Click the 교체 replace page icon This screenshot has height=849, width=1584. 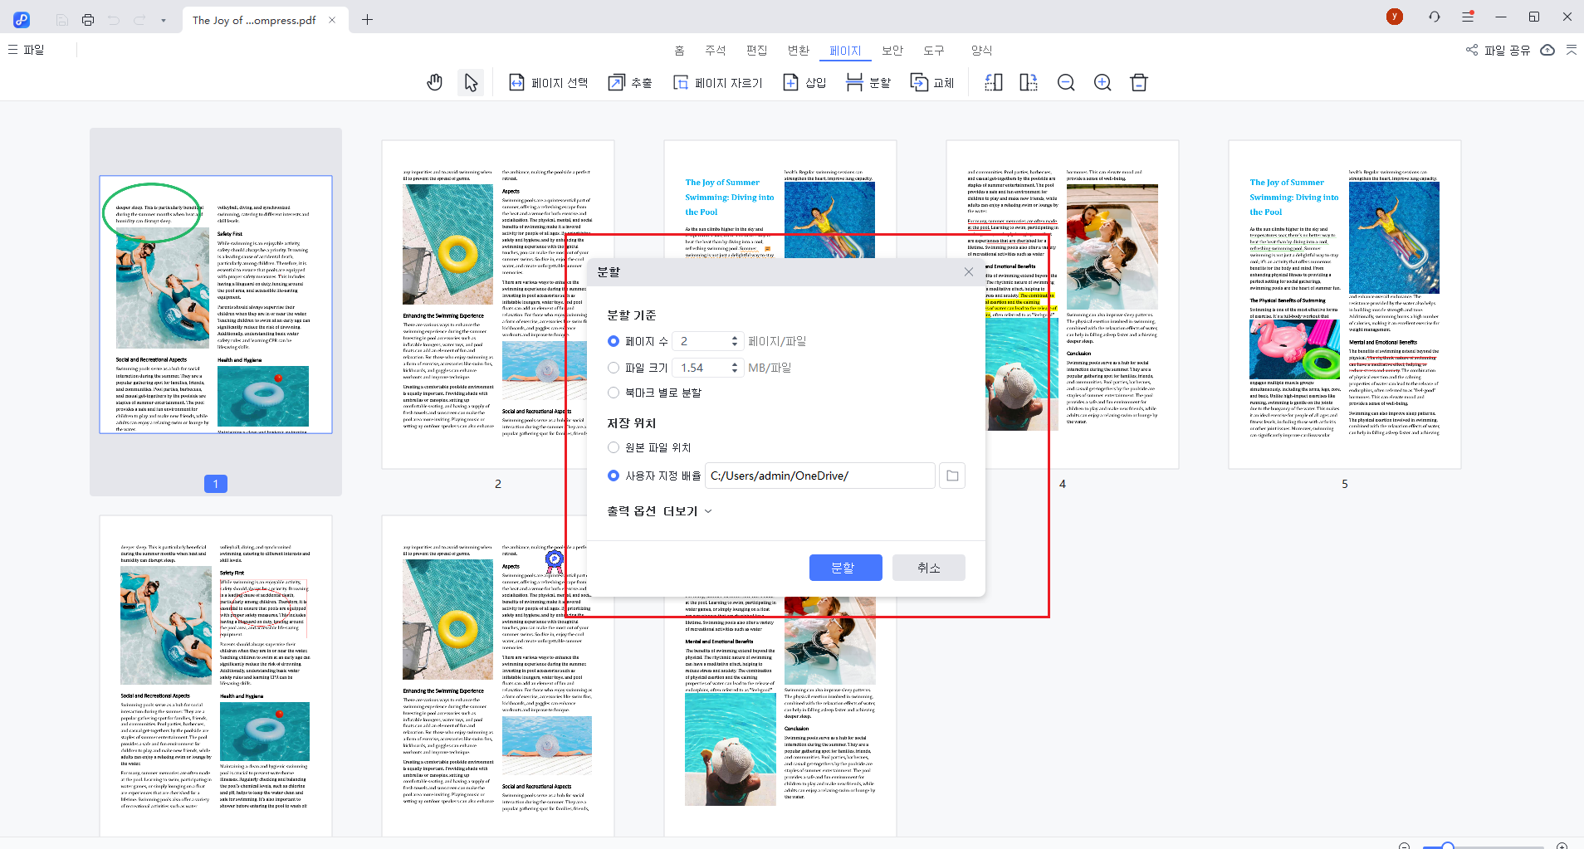click(x=931, y=81)
